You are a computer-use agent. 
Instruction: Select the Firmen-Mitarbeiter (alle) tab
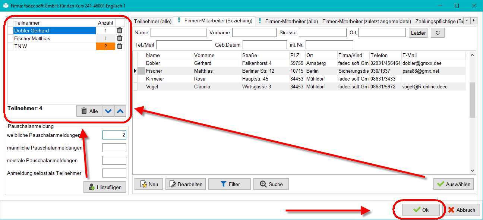tap(288, 22)
